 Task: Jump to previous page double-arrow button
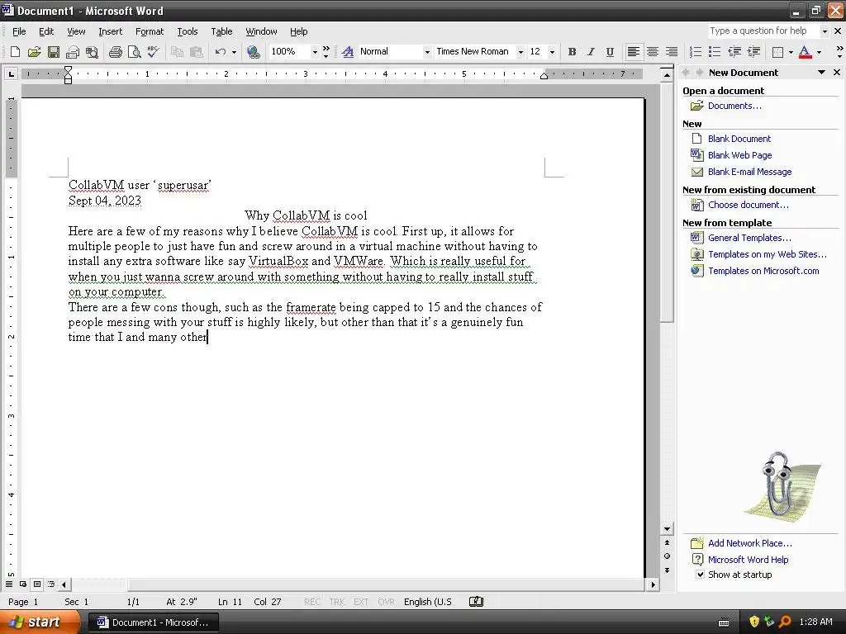pyautogui.click(x=667, y=543)
